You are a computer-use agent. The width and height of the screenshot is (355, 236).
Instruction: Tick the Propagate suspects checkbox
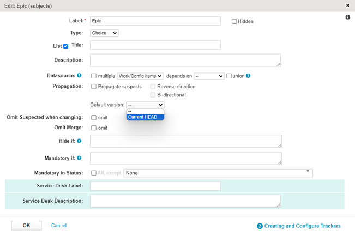[x=94, y=87]
